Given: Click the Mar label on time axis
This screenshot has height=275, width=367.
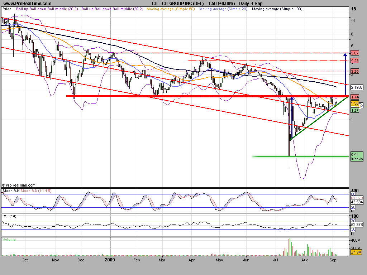Looking at the screenshot, I should (x=162, y=260).
